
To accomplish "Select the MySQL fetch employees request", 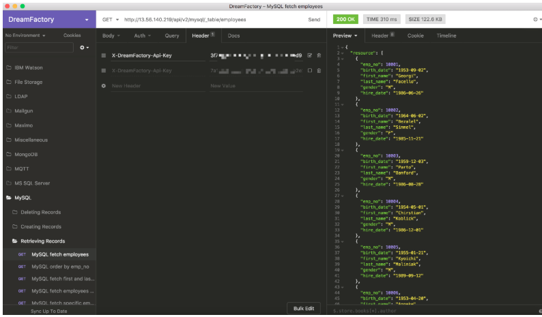I will [x=49, y=254].
